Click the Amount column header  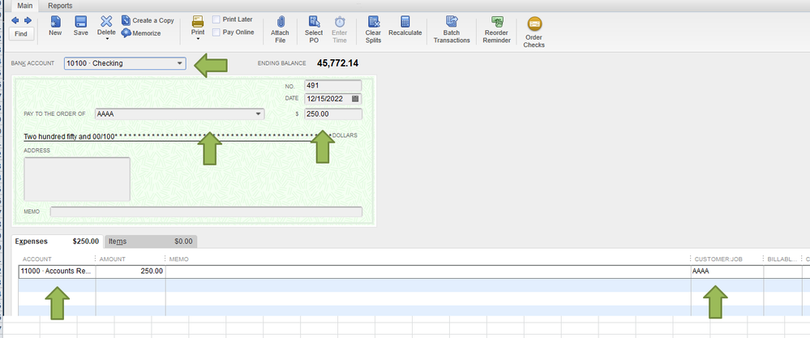pos(113,259)
